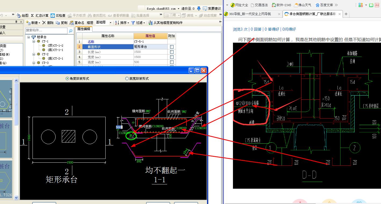381x204 pixels.
Task: Collapse the CT-1 tree node
Action: click(34, 41)
